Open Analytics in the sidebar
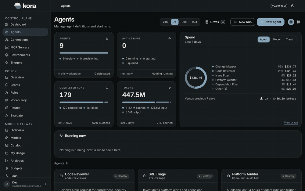The width and height of the screenshot is (305, 191). 25,161
